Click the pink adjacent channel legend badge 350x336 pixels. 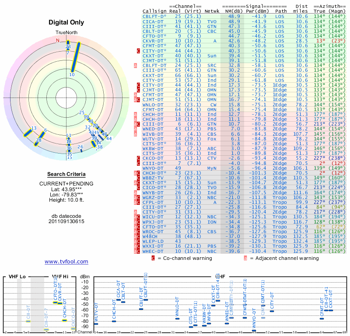coord(245,258)
